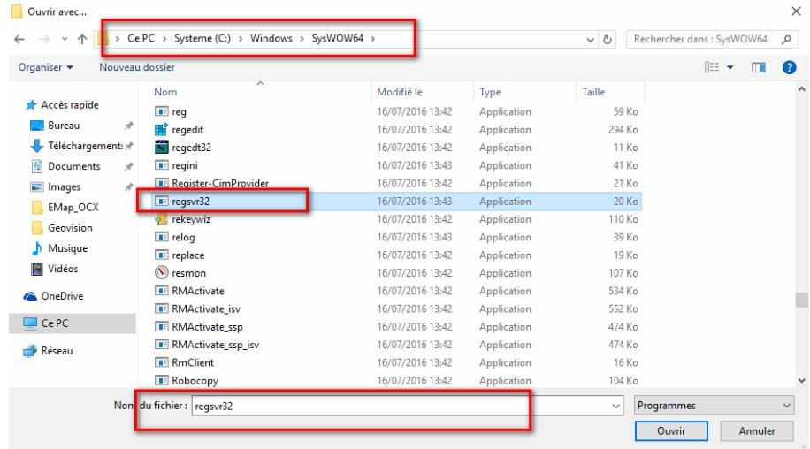Select the regsvr32 file icon
The width and height of the screenshot is (810, 449).
(x=162, y=202)
